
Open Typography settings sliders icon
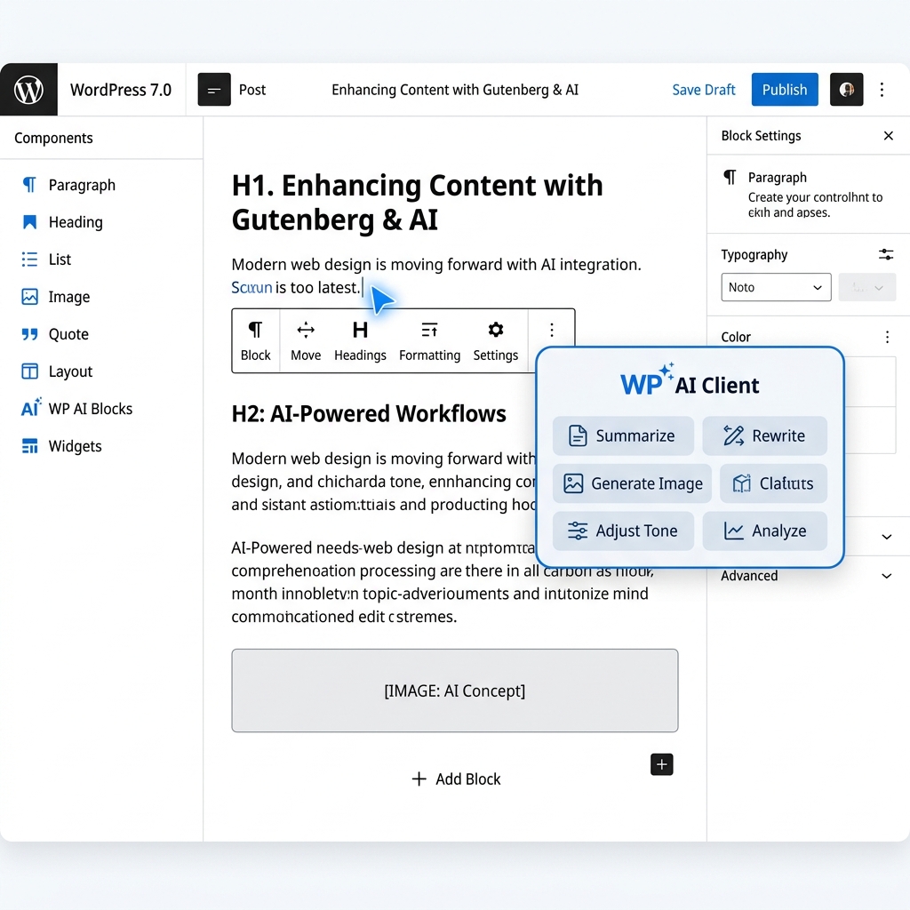coord(886,254)
